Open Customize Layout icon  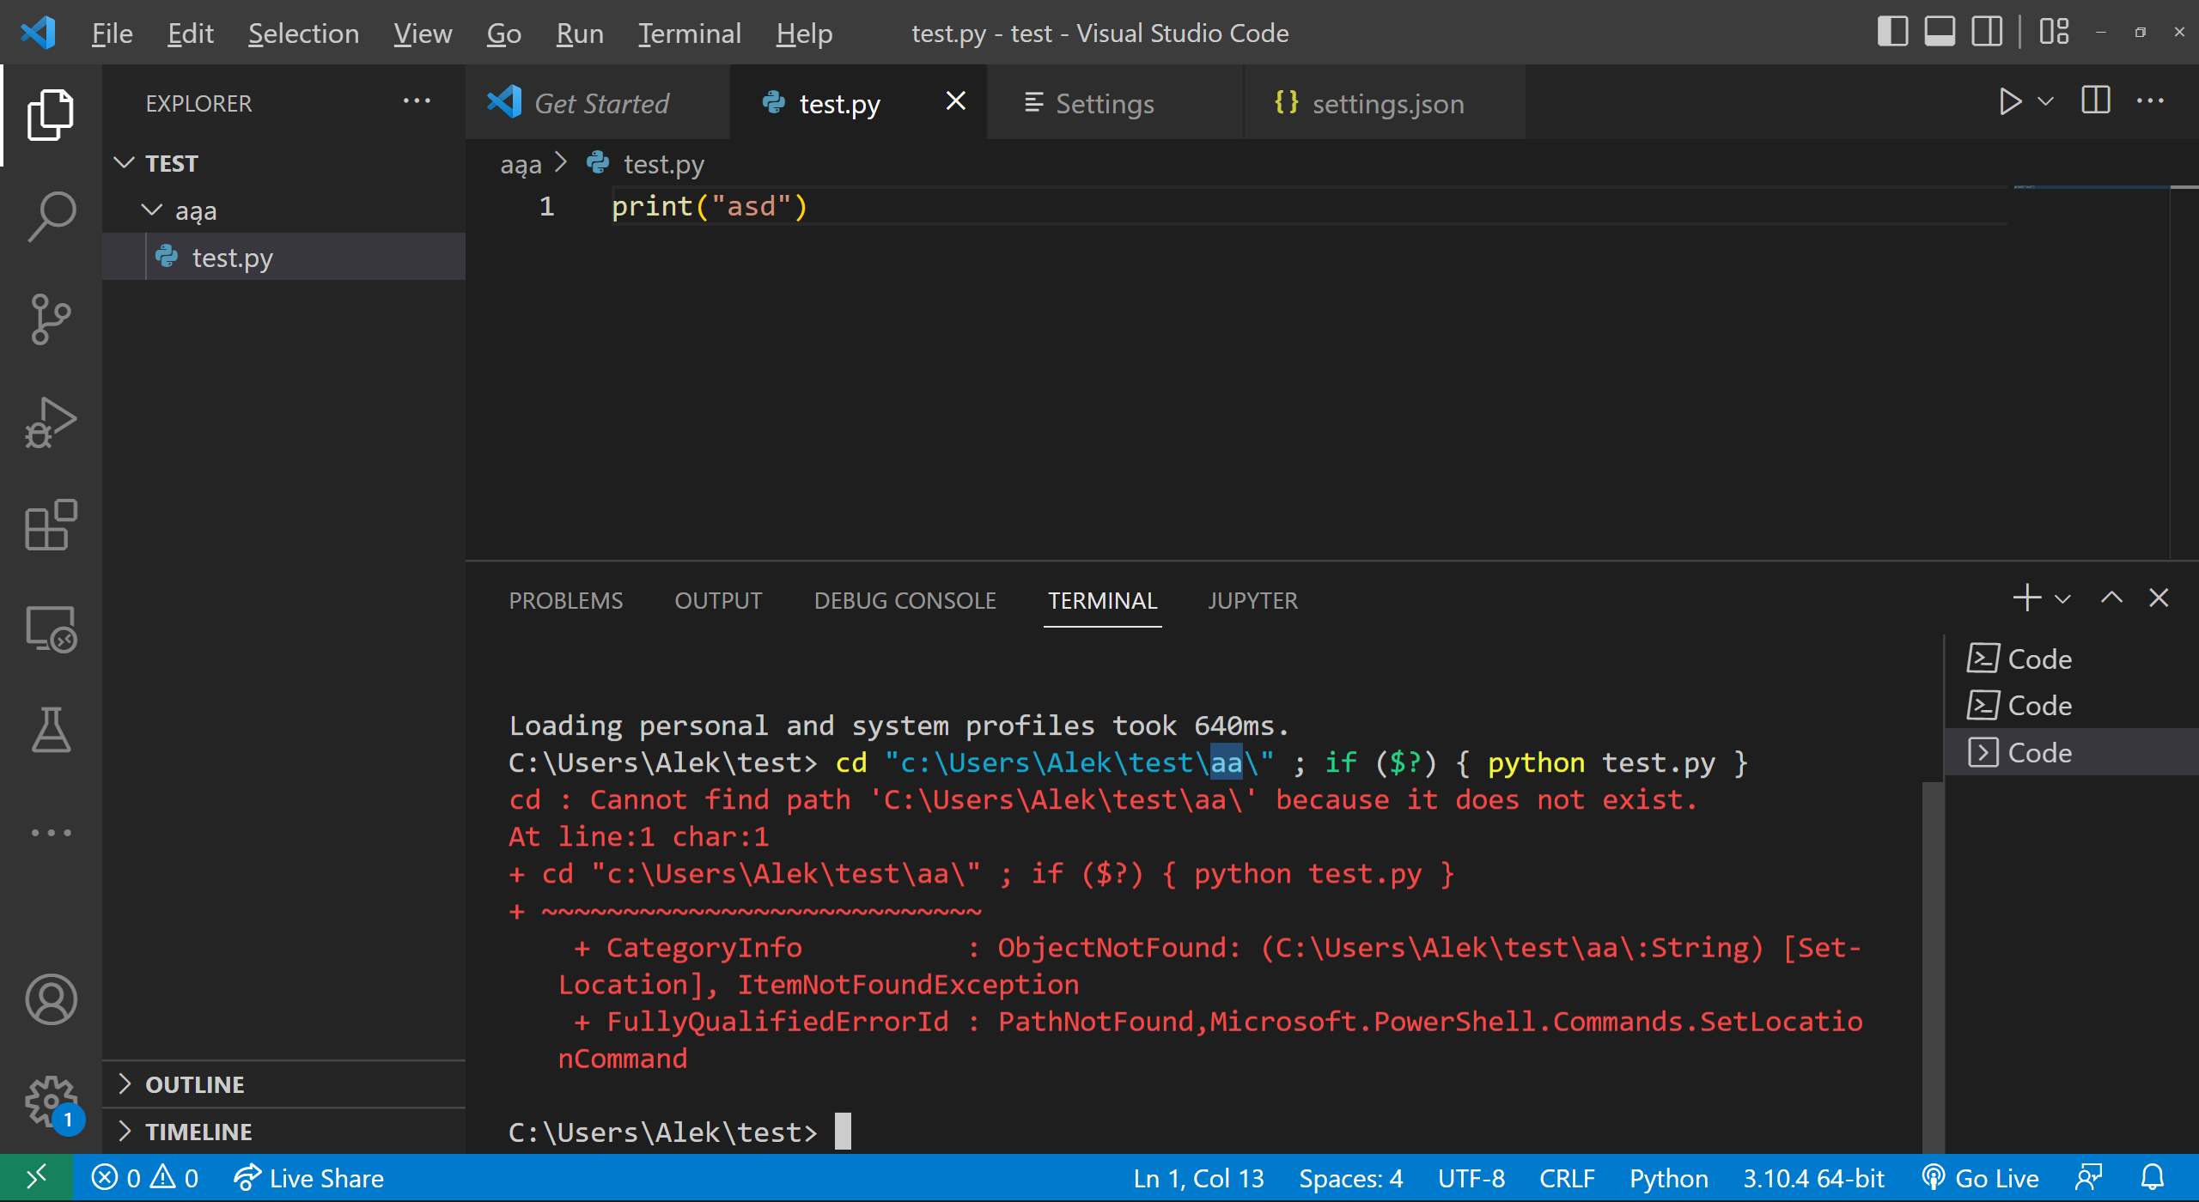[2055, 33]
